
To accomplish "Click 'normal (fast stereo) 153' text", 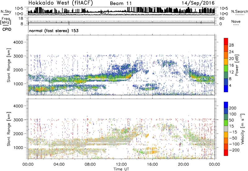I will [54, 31].
